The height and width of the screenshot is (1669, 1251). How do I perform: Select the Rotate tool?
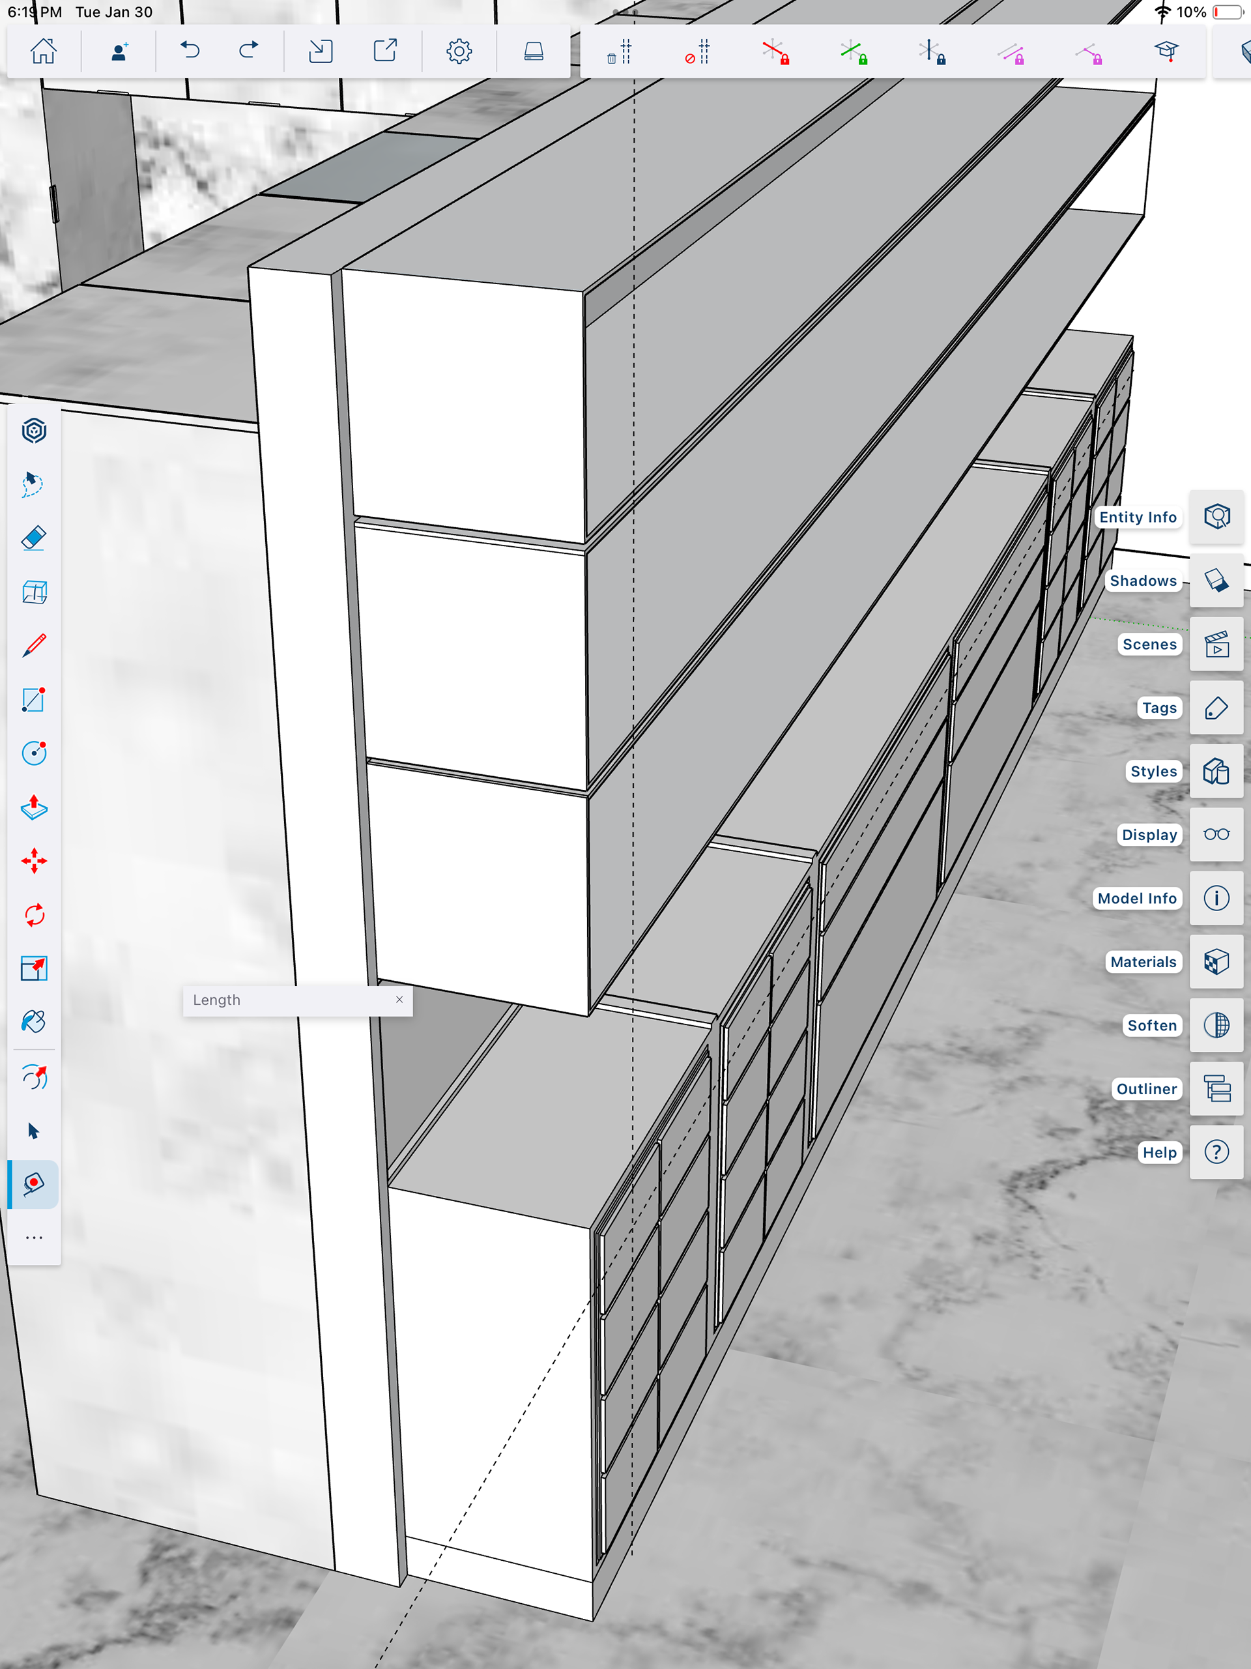click(34, 915)
